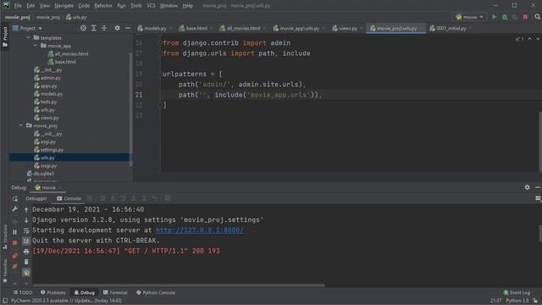The height and width of the screenshot is (305, 542).
Task: Clear all console output trash icon
Action: pyautogui.click(x=26, y=262)
